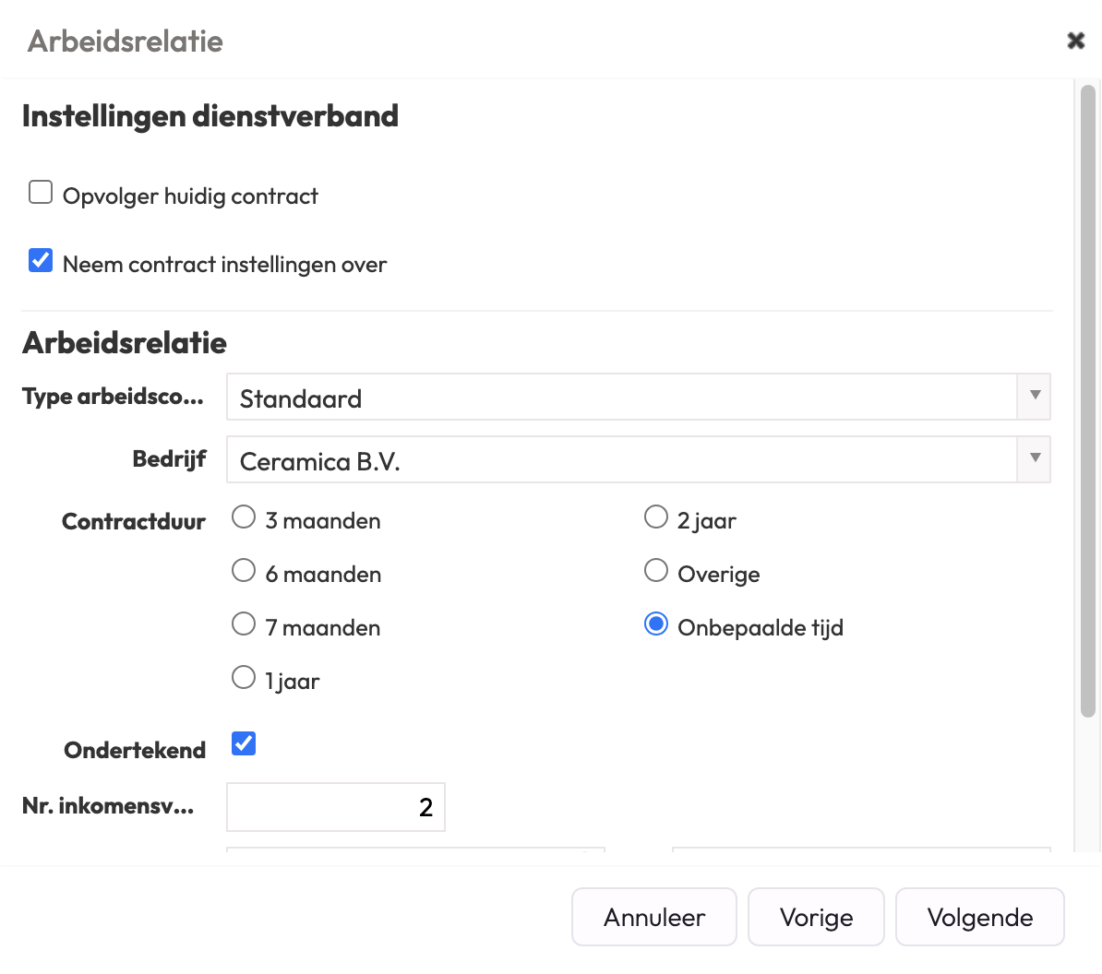The width and height of the screenshot is (1102, 974).
Task: Choose the Overige radio option
Action: pos(656,571)
